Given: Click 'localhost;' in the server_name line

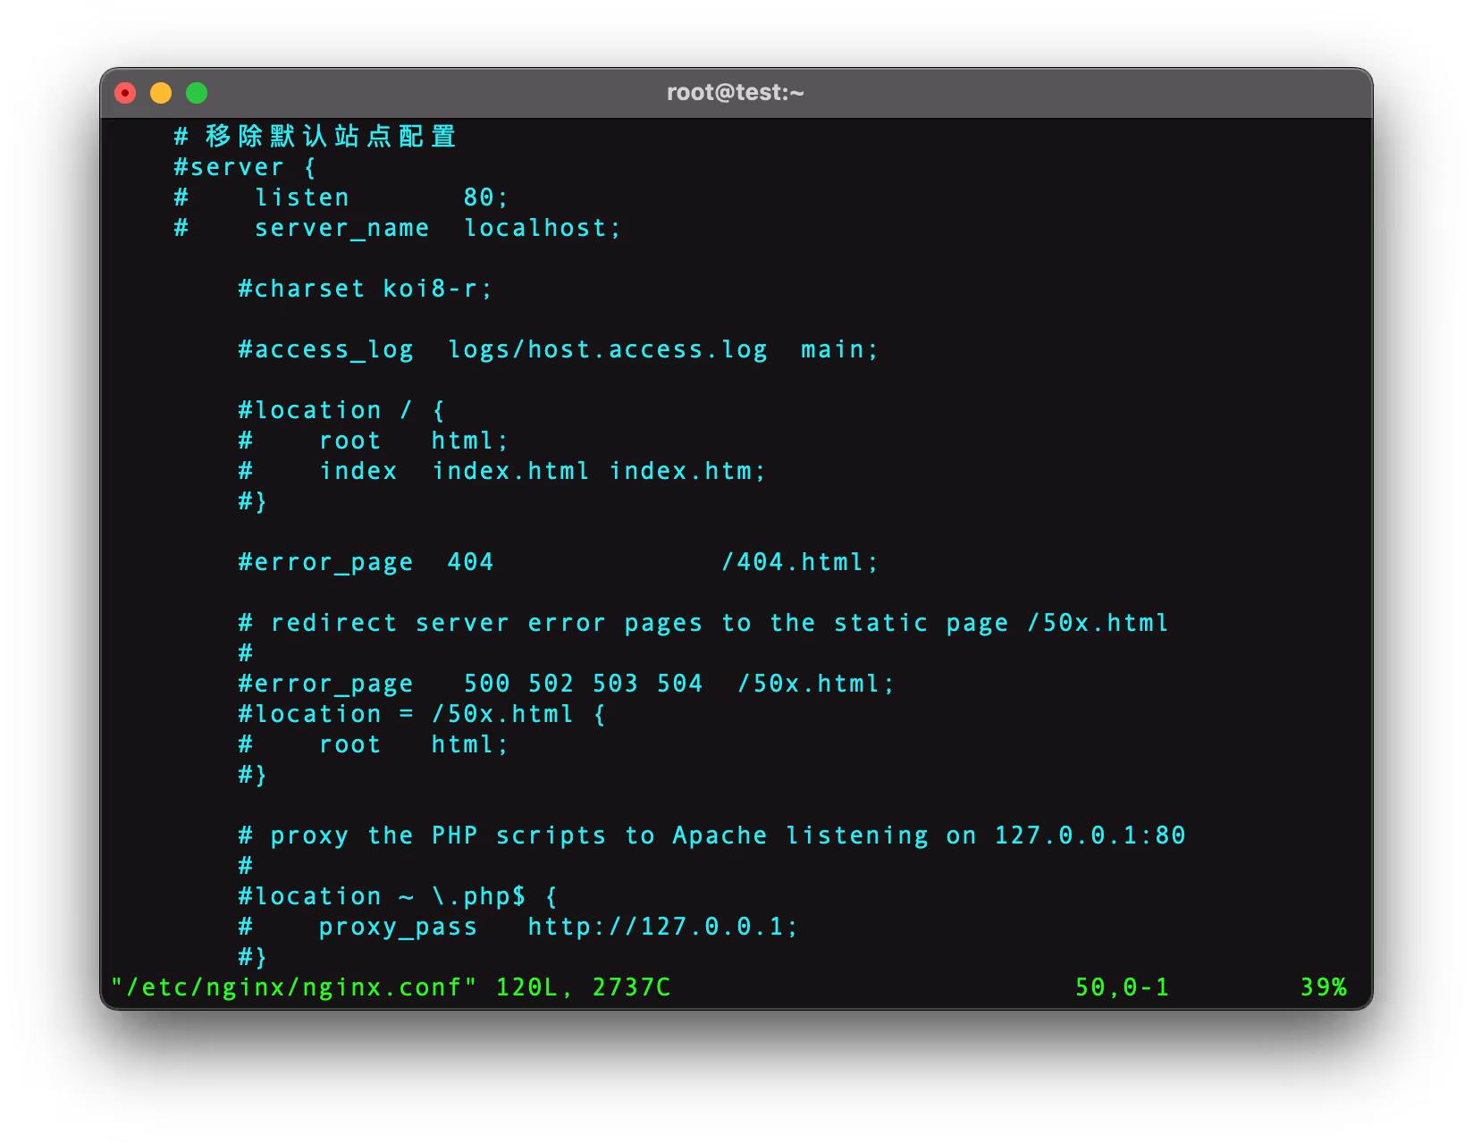Looking at the screenshot, I should [542, 228].
